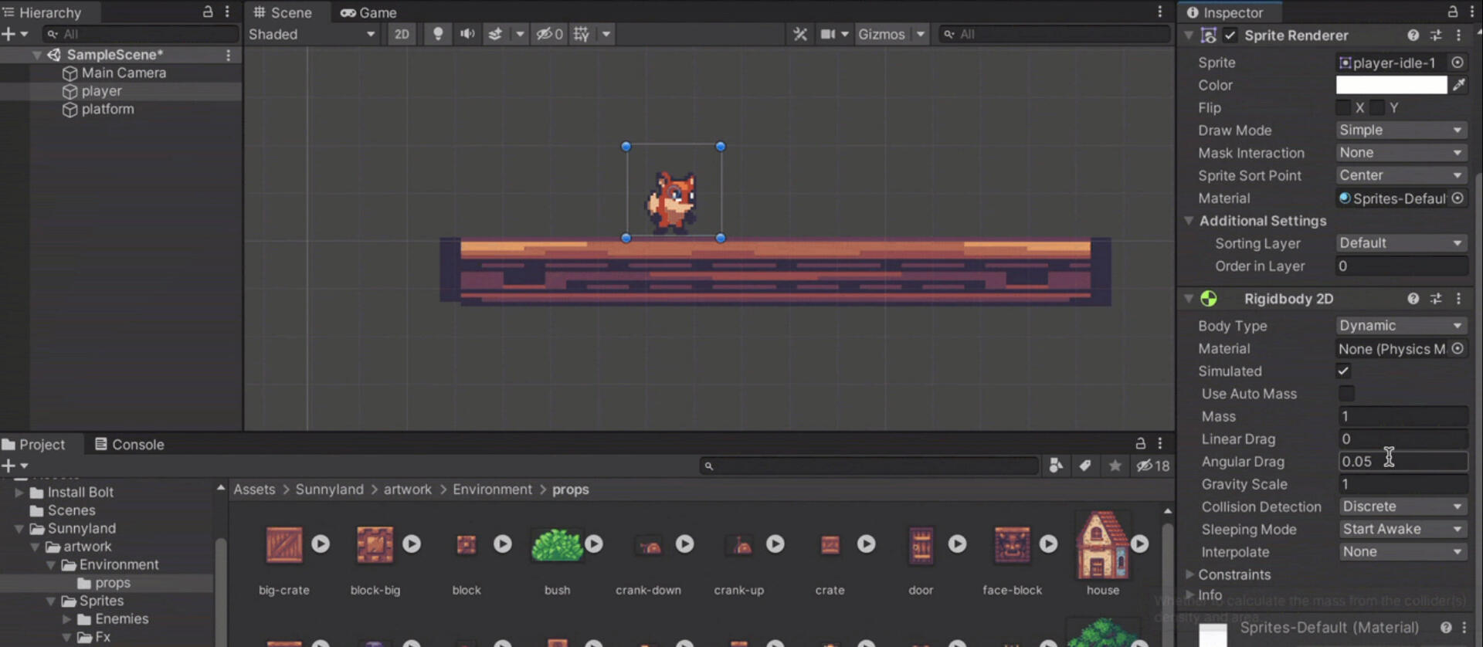Enable Flip X checkbox
This screenshot has width=1483, height=647.
(1344, 107)
